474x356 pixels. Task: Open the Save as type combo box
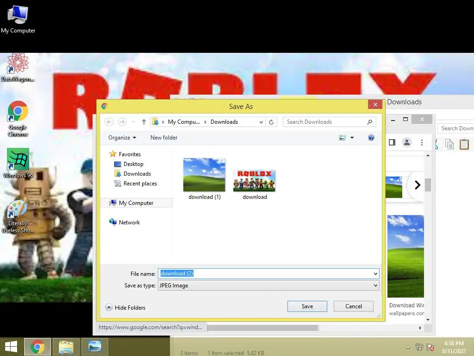[x=268, y=286]
